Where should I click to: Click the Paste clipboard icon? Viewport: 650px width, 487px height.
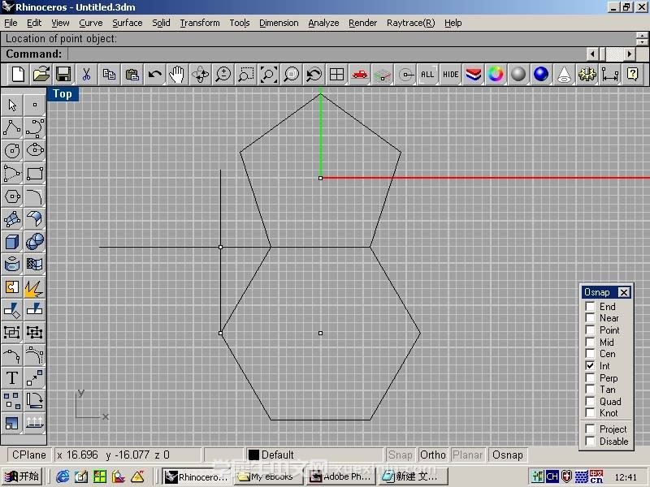click(132, 75)
